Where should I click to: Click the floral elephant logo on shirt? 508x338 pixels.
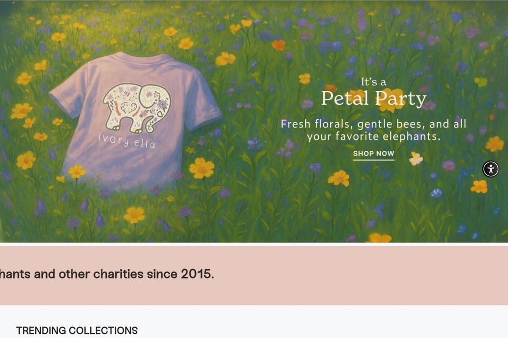pos(136,108)
